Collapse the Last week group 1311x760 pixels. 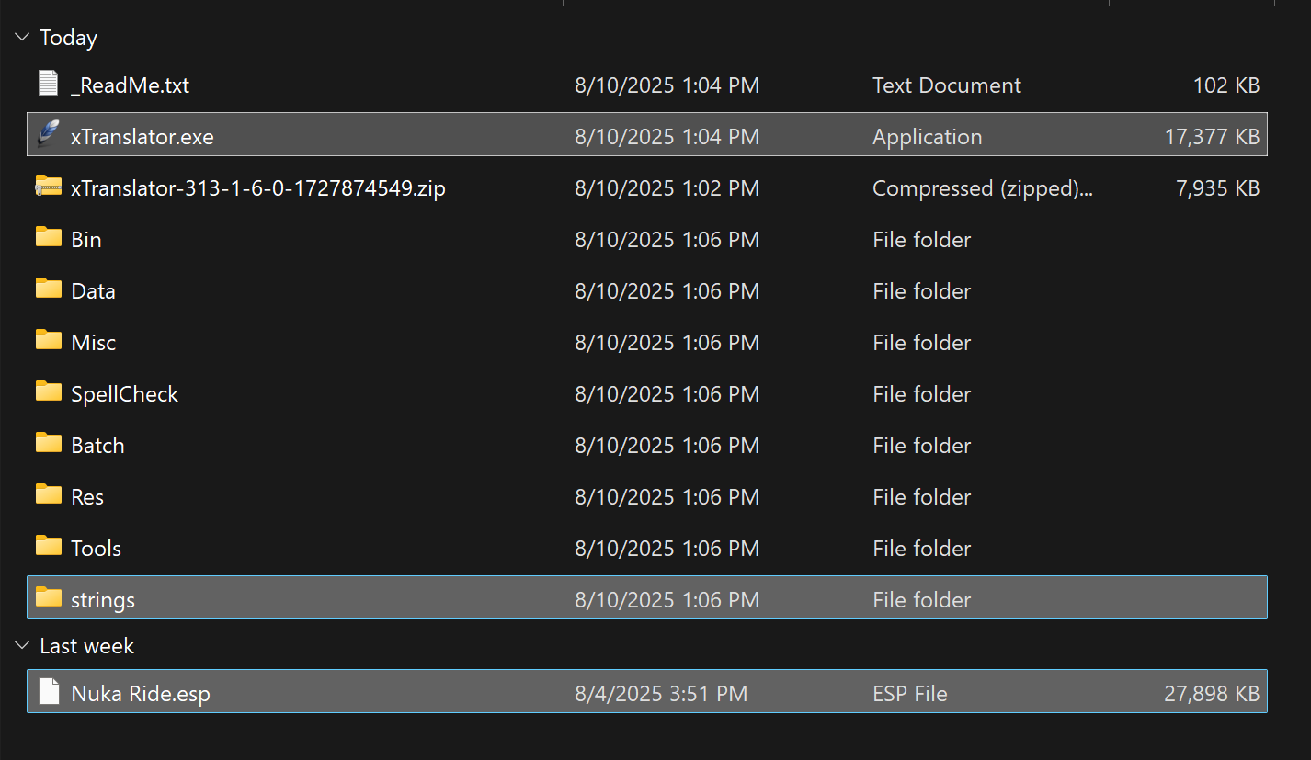22,646
